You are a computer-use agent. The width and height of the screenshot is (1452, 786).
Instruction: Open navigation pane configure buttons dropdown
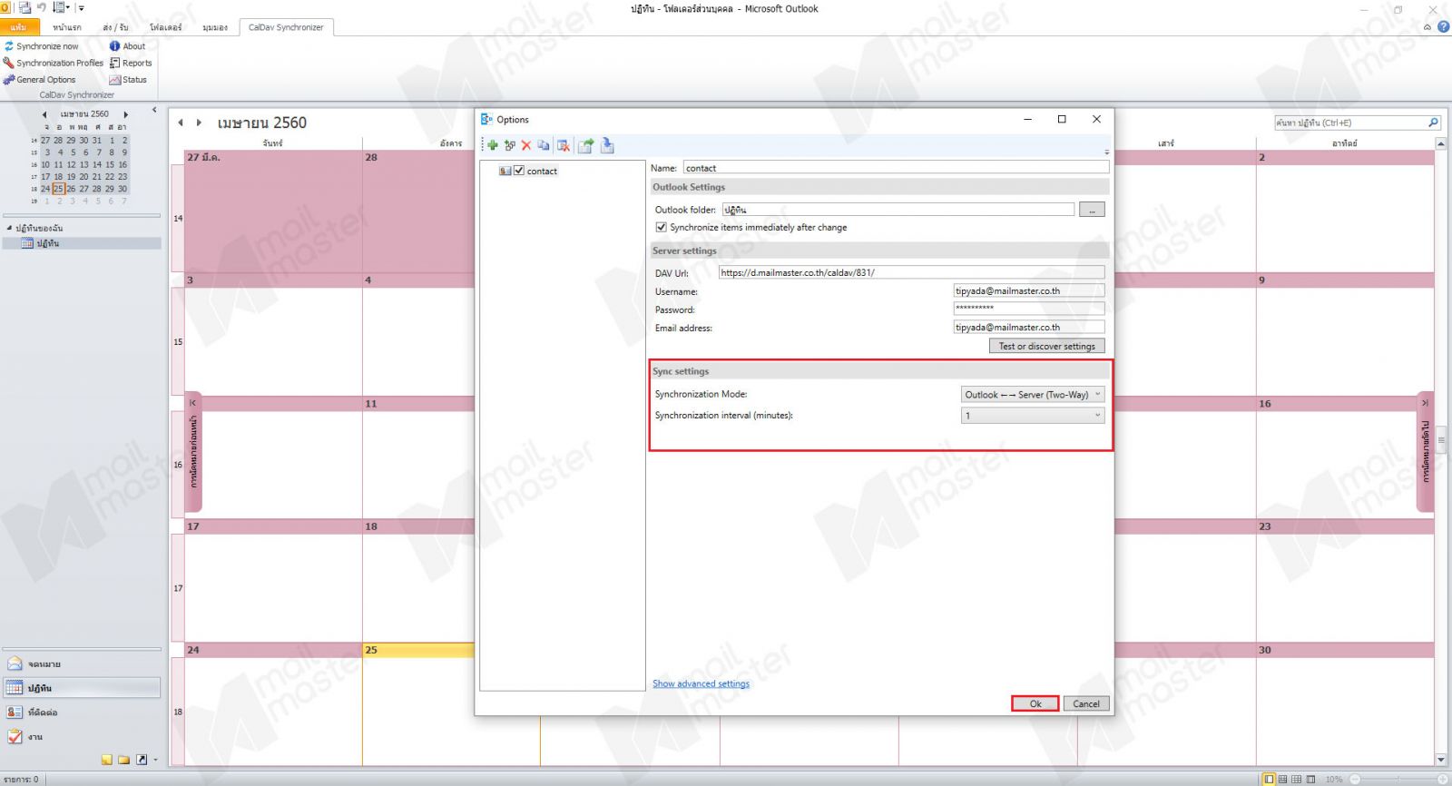[155, 761]
